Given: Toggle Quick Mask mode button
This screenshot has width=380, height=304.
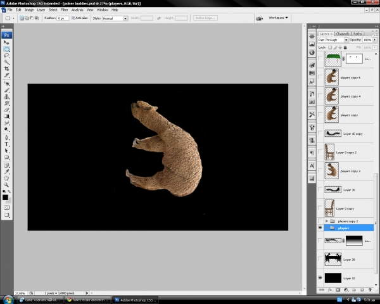Looking at the screenshot, I should click(x=6, y=208).
